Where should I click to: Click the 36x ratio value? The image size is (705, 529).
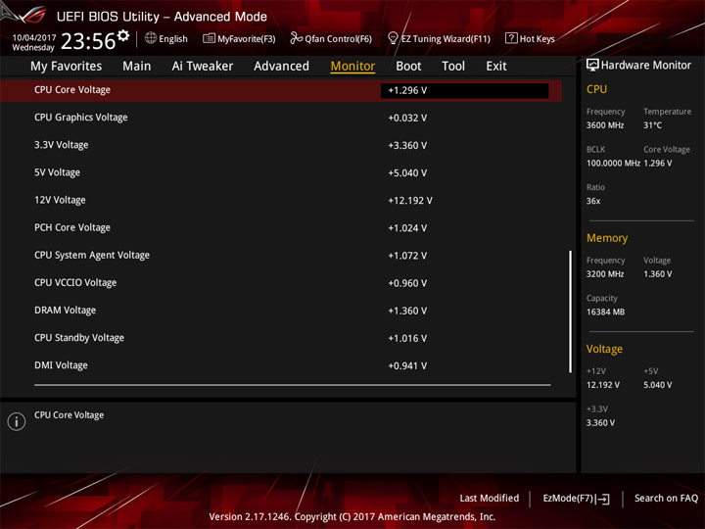(593, 201)
